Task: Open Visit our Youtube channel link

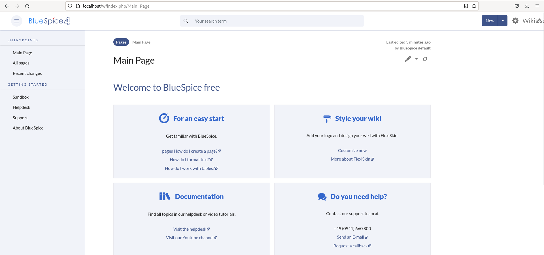Action: 192,238
